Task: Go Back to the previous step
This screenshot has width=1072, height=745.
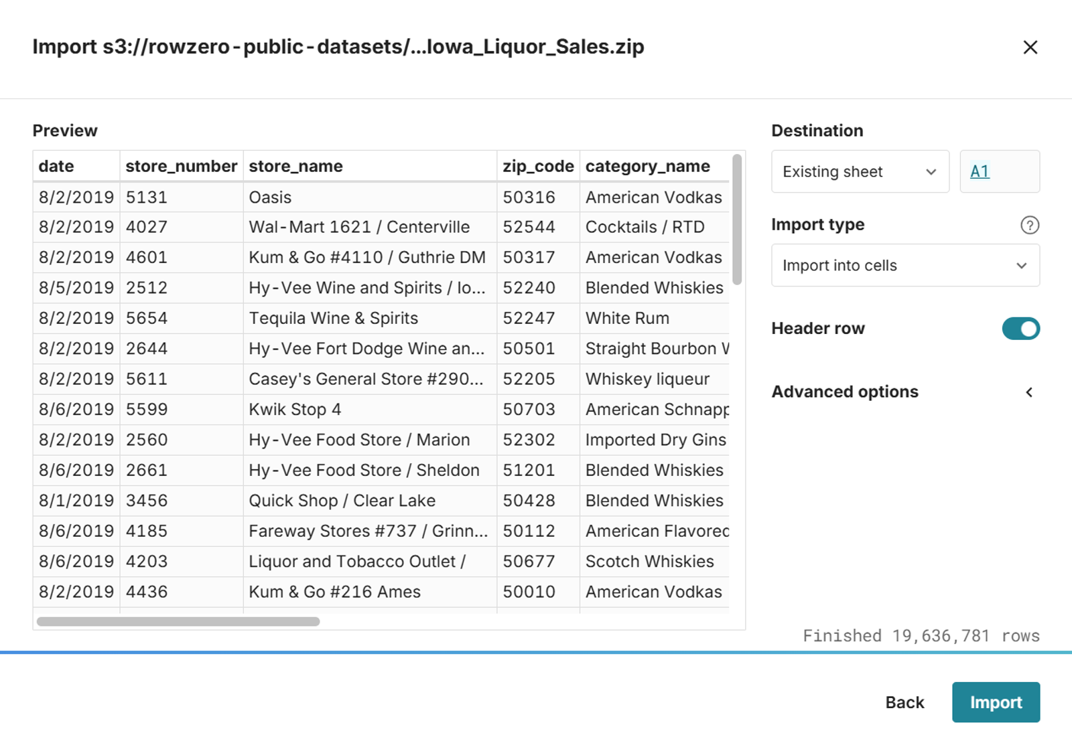Action: pyautogui.click(x=904, y=702)
